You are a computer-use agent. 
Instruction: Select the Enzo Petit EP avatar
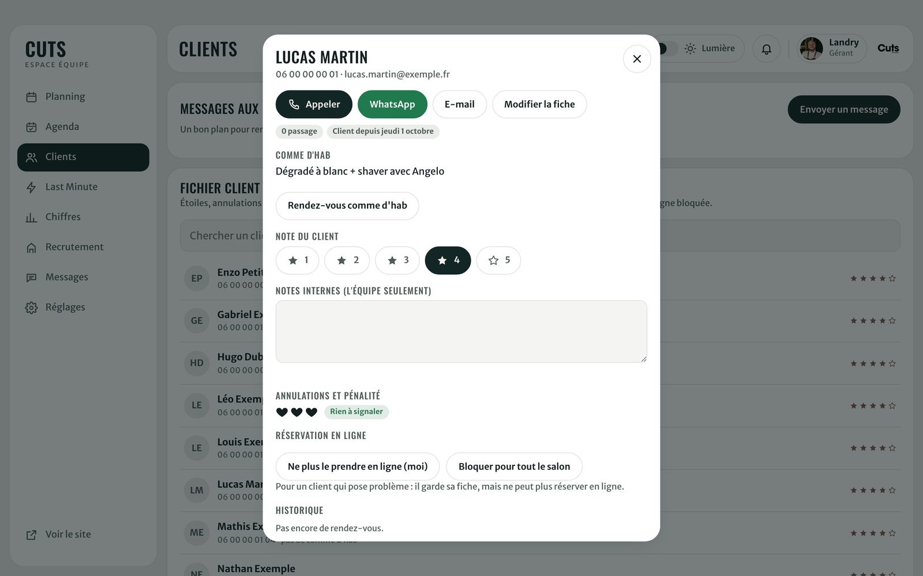[x=197, y=278]
